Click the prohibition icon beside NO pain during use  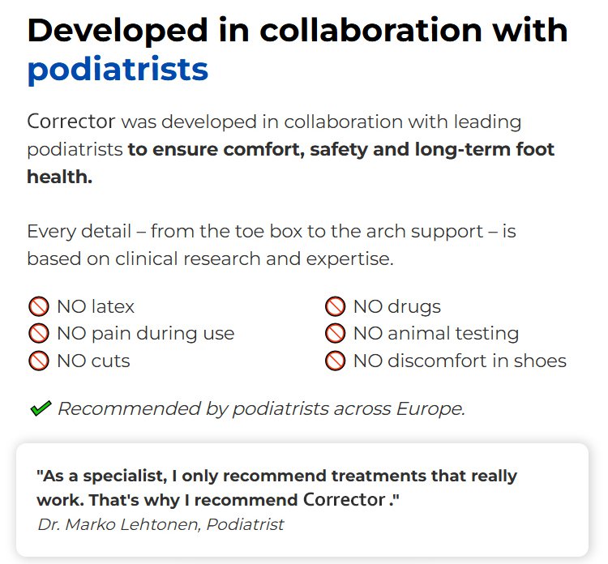tap(38, 334)
